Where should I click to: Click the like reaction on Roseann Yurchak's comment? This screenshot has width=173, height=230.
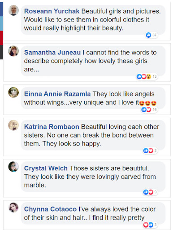point(148,35)
